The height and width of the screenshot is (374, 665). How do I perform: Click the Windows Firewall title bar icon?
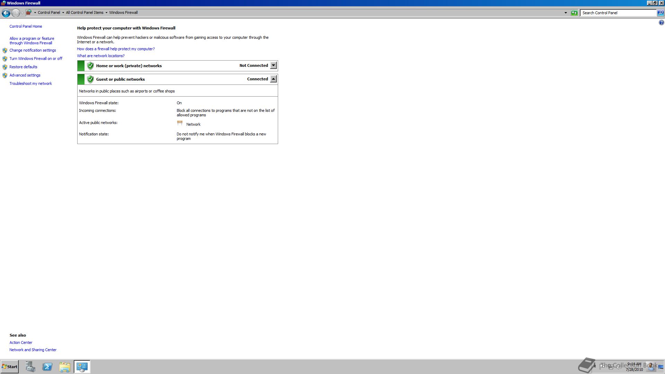(x=3, y=3)
